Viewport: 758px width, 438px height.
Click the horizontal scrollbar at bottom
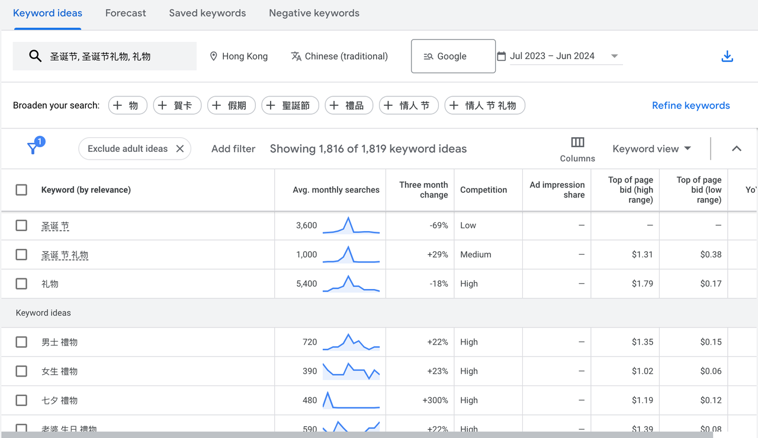tap(356, 435)
